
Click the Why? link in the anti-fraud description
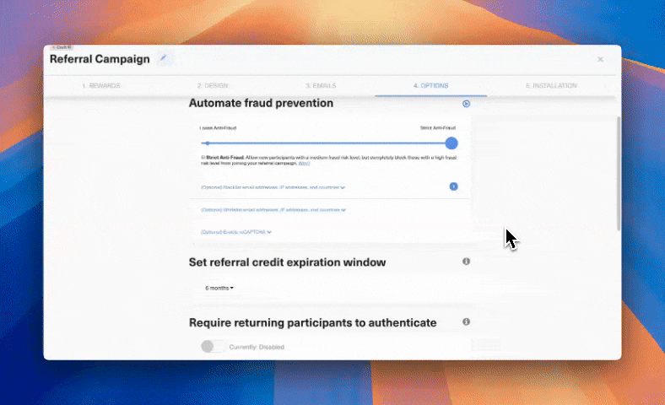304,164
